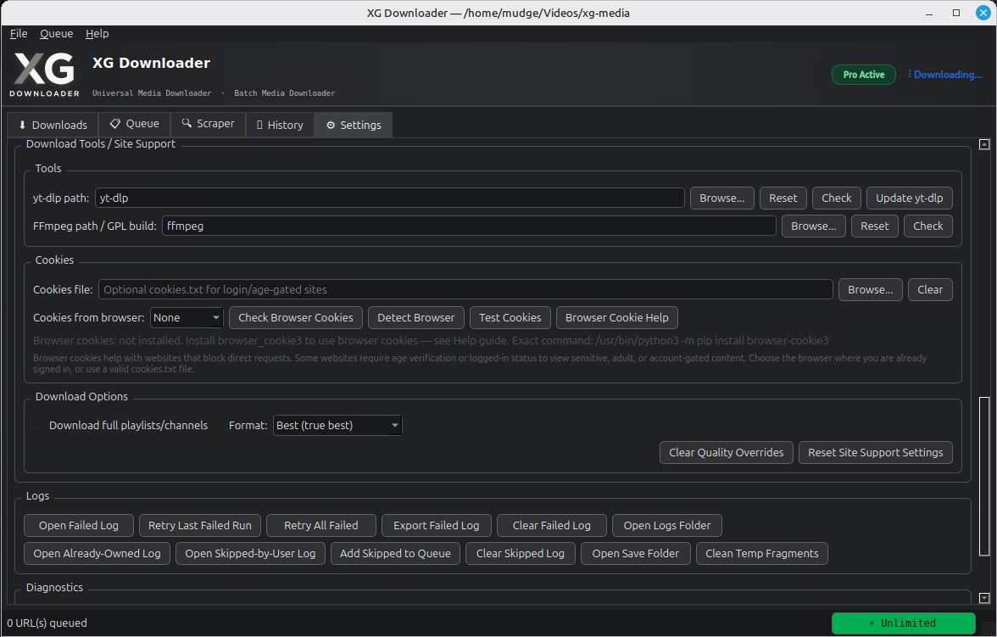Click Add Skipped to Queue
Screen dimensions: 997x637
click(395, 554)
